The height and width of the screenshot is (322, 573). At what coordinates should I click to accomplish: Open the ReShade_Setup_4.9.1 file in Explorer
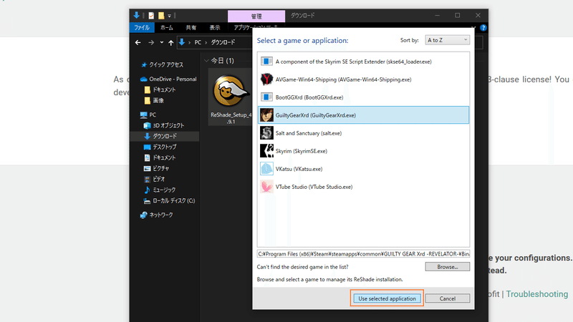[230, 97]
